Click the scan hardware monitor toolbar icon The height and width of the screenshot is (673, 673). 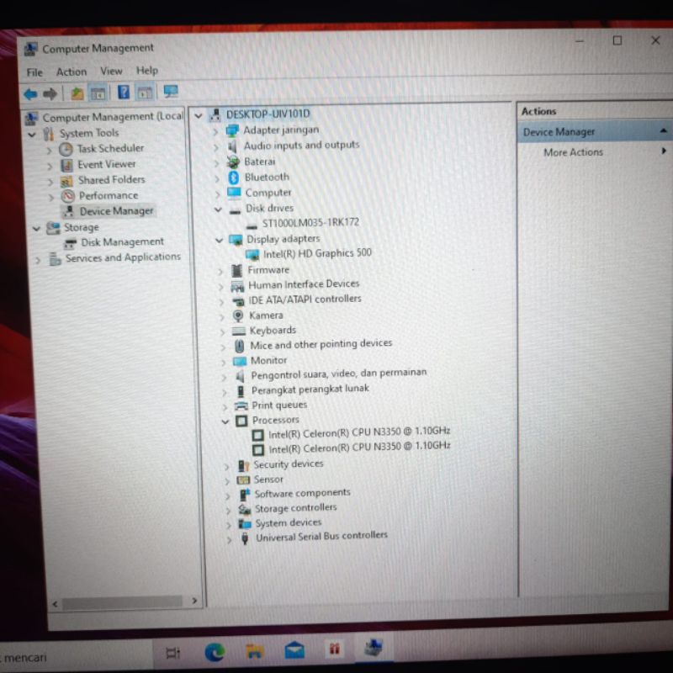pyautogui.click(x=171, y=92)
